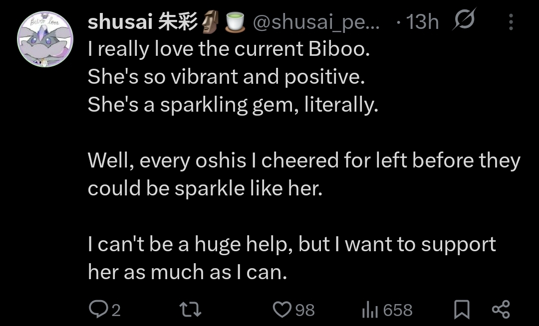Click the sentence starting "I can't be a huge help"
The width and height of the screenshot is (539, 326).
pos(291,258)
